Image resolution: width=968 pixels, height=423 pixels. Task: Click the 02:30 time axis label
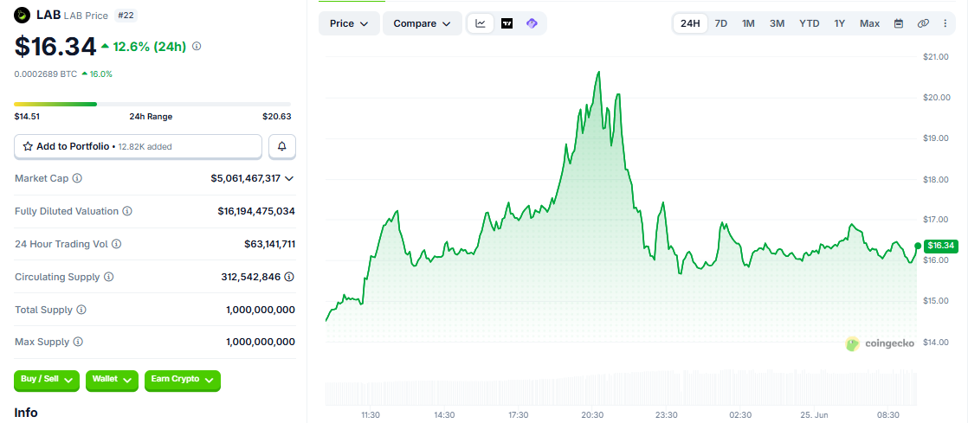741,415
